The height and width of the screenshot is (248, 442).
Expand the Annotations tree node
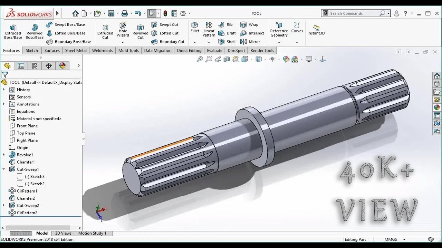tap(4, 104)
